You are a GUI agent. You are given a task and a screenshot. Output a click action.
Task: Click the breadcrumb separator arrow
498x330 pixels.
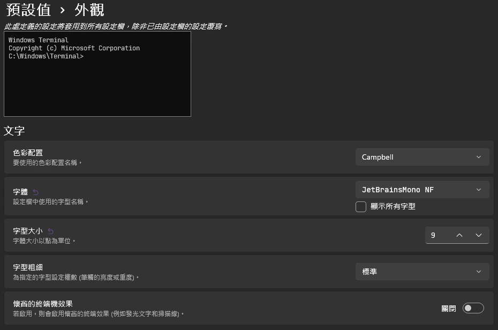[62, 10]
